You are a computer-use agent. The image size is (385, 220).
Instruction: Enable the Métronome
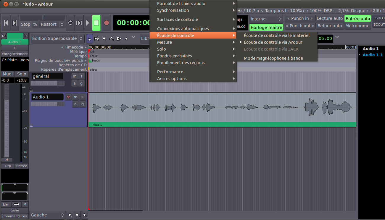pyautogui.click(x=357, y=26)
